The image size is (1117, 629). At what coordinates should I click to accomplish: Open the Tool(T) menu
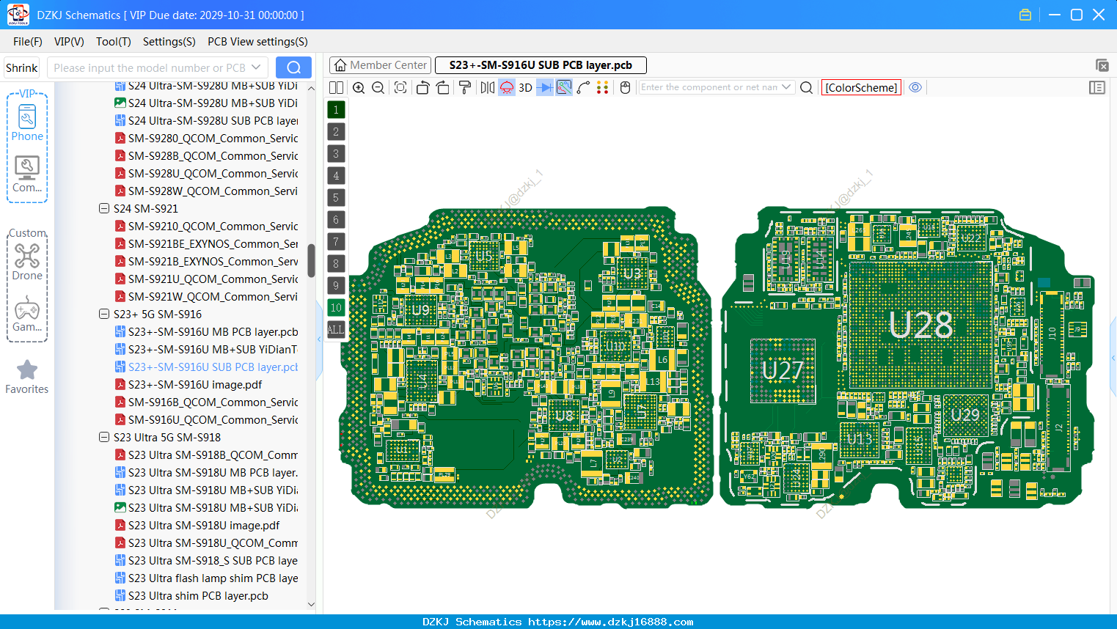(114, 42)
